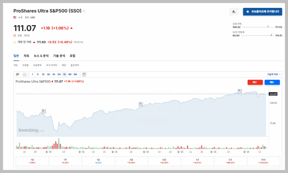The height and width of the screenshot is (173, 288).
Task: Select the 3달 performance range cell
Action: tap(131, 161)
